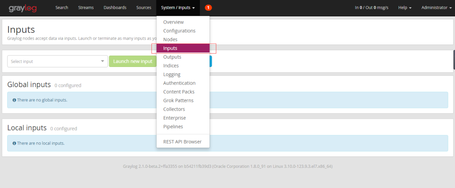Click the Graylog logo
Image resolution: width=455 pixels, height=188 pixels.
coord(23,8)
